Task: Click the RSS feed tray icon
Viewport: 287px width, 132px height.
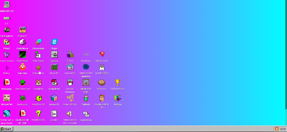Action: tap(277, 129)
